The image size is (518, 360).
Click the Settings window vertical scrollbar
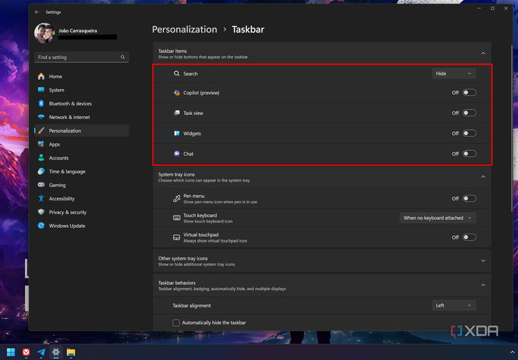(x=512, y=128)
